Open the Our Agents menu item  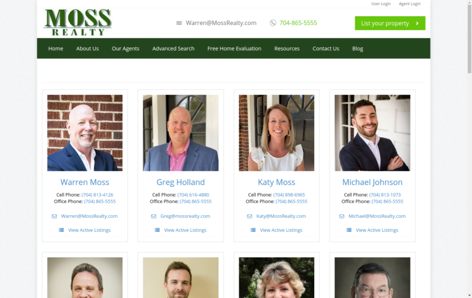pyautogui.click(x=125, y=48)
